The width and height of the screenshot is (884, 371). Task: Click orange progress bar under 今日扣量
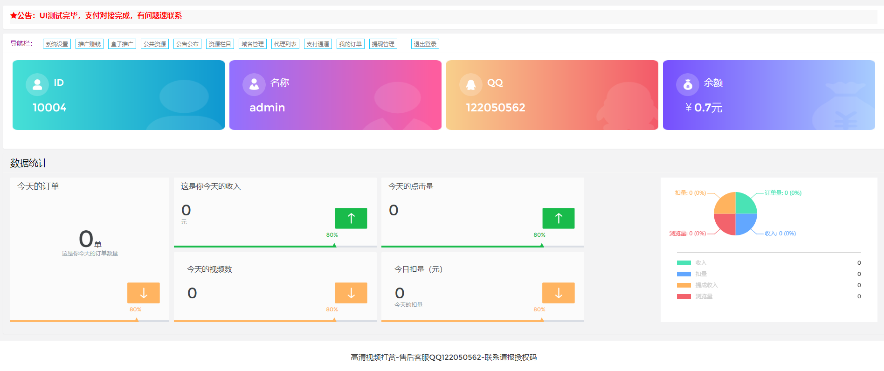click(483, 321)
